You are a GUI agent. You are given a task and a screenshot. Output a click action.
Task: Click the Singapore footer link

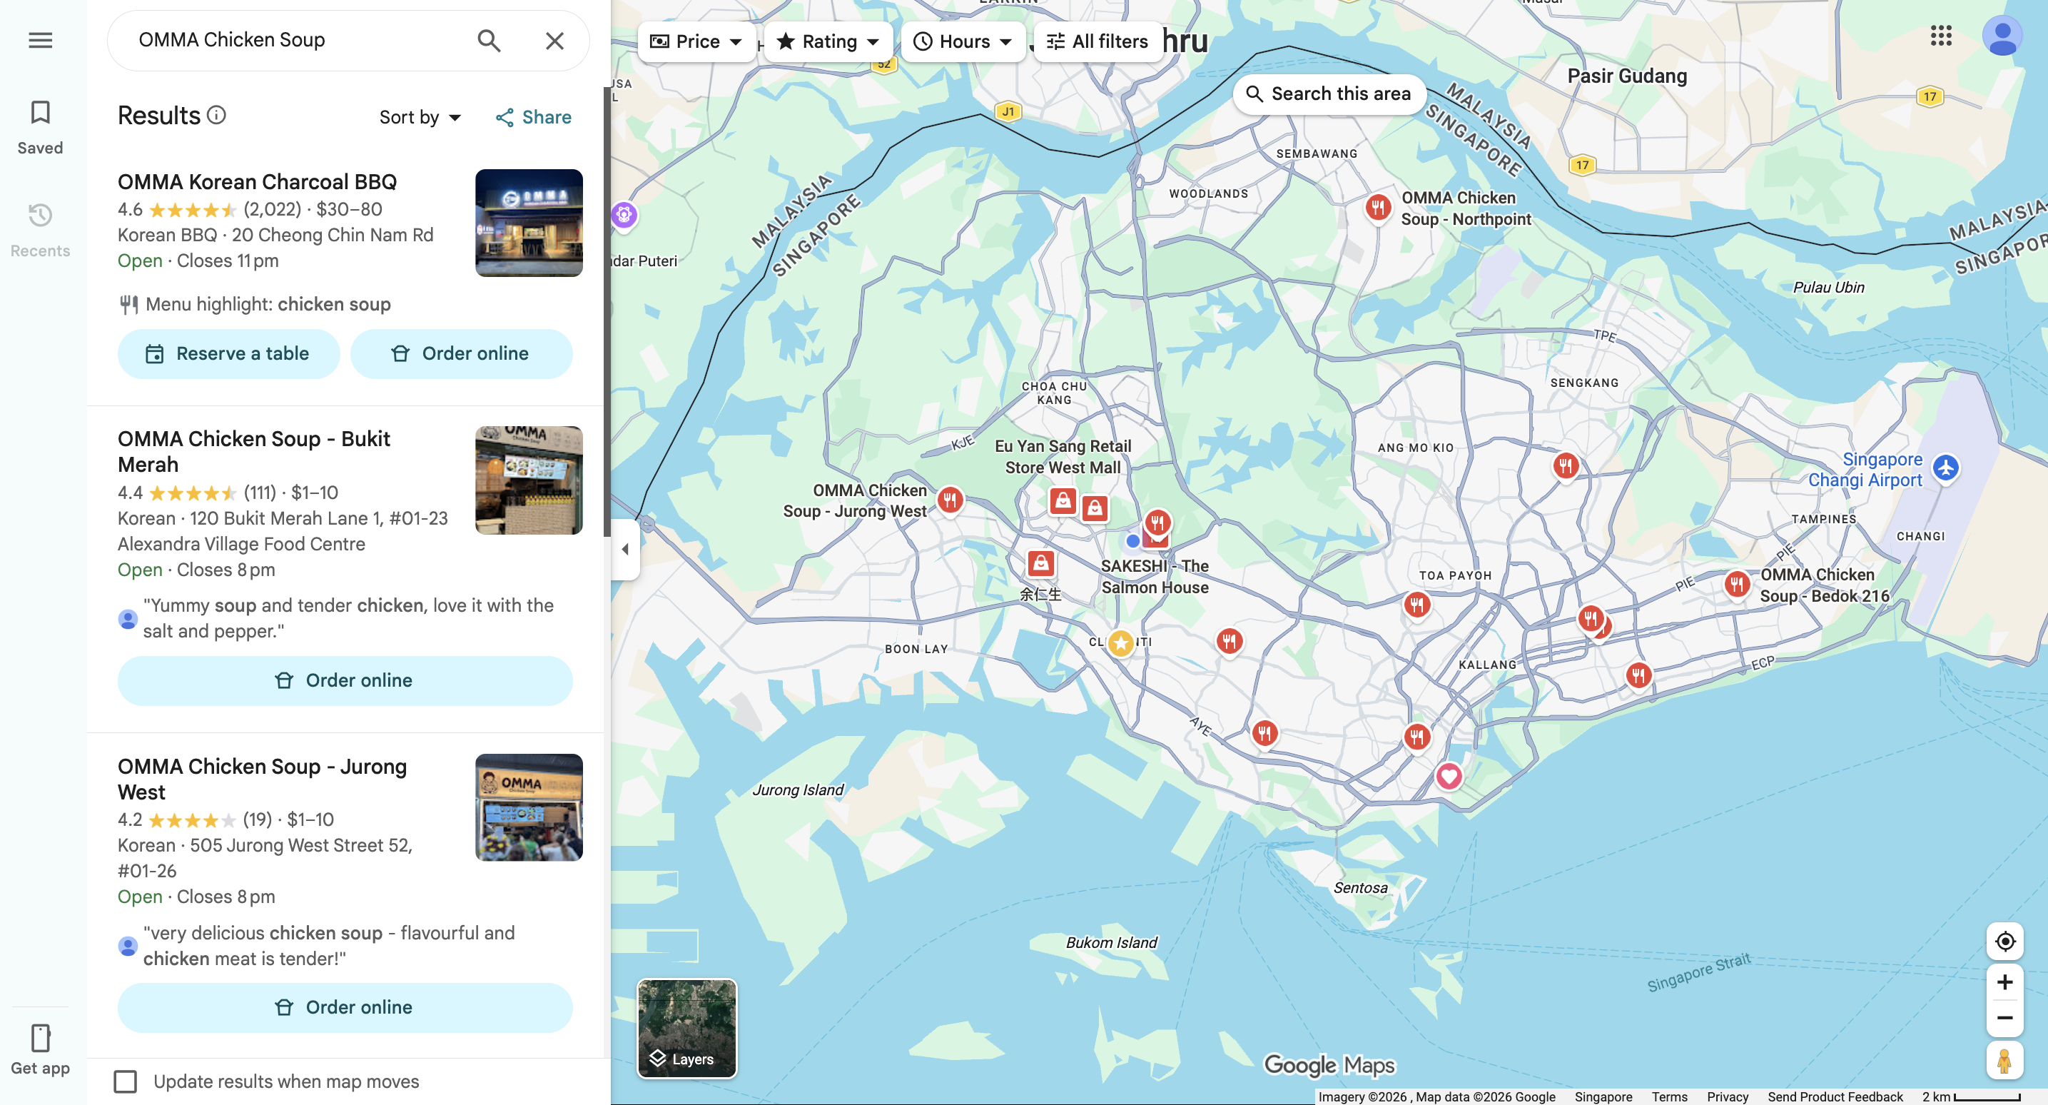pos(1603,1096)
